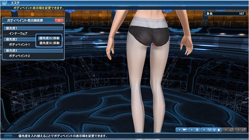
Task: Click the camera view control button
Action: [182, 130]
